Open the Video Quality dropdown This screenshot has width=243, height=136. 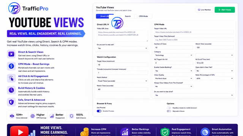174,79
